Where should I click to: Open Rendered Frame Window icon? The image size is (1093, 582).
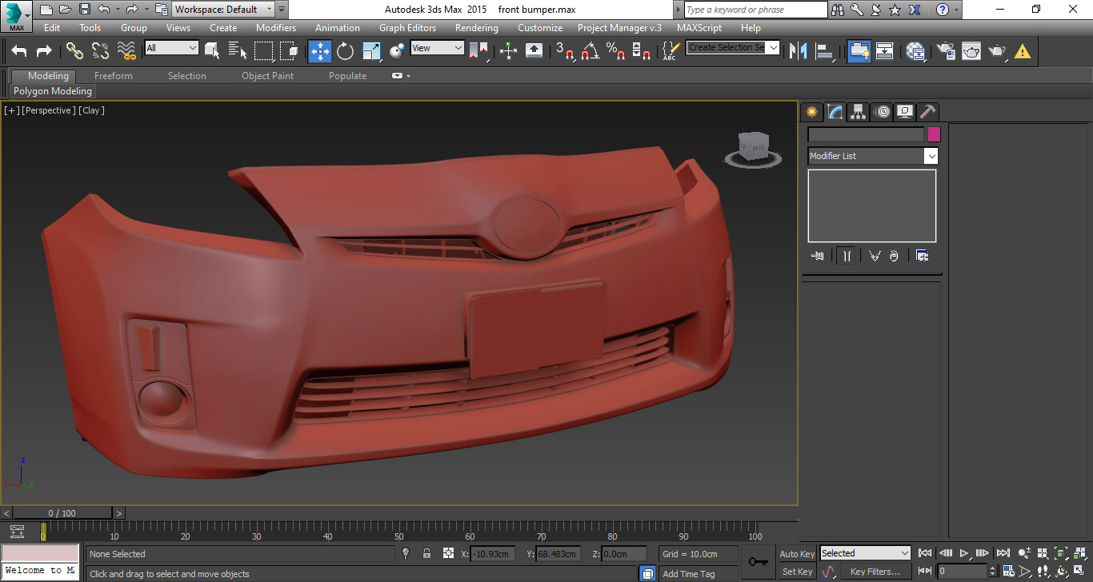pyautogui.click(x=971, y=51)
